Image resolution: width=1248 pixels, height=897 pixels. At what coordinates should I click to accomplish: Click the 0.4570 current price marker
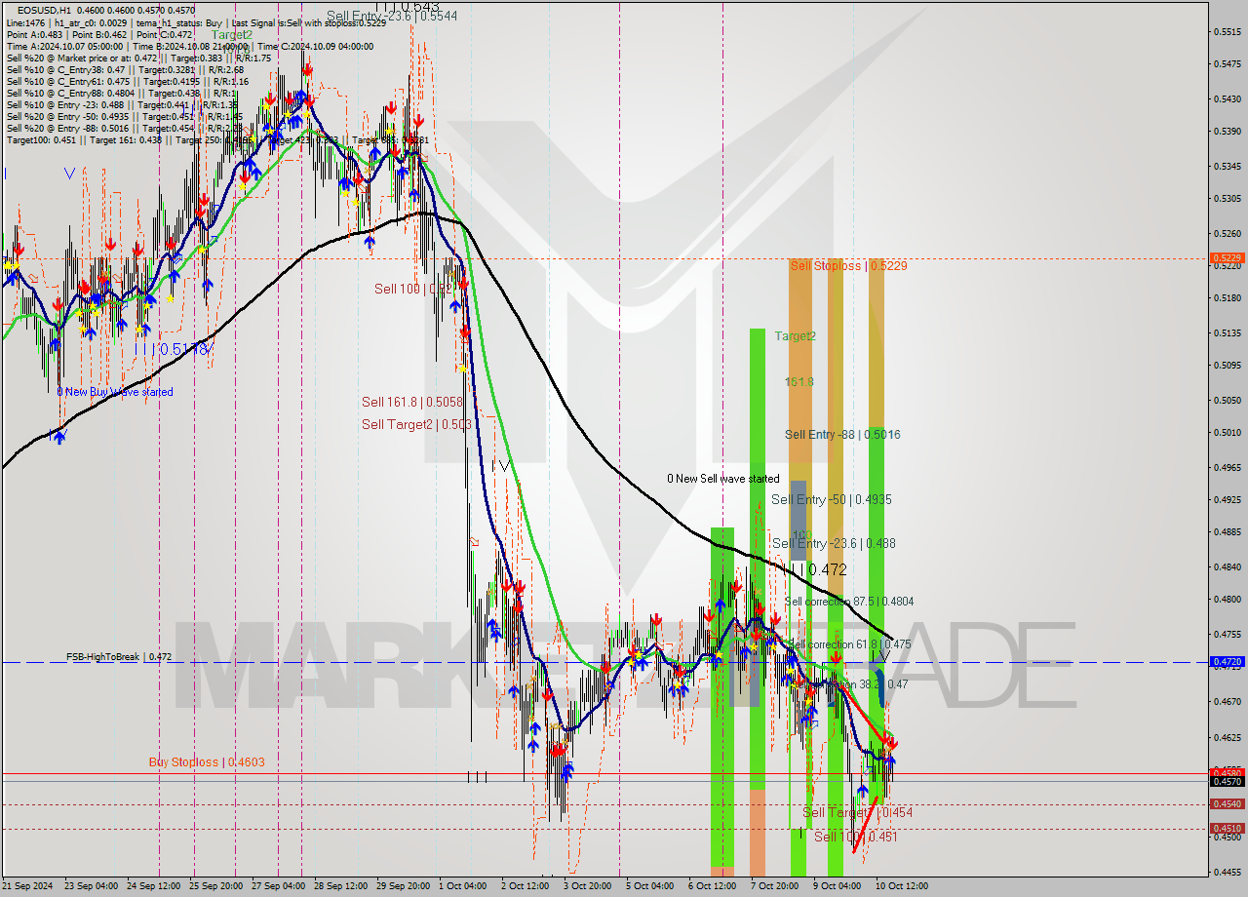pos(1226,781)
